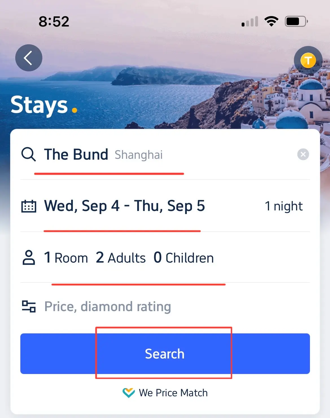
Task: Clear the destination with the X icon
Action: pos(303,154)
